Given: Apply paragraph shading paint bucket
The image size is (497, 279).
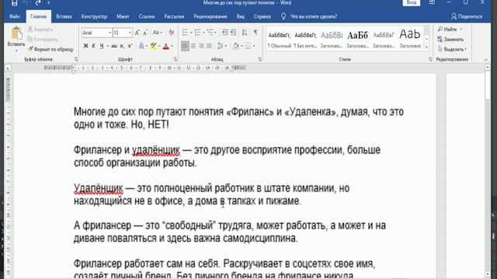Looking at the screenshot, I should point(236,46).
